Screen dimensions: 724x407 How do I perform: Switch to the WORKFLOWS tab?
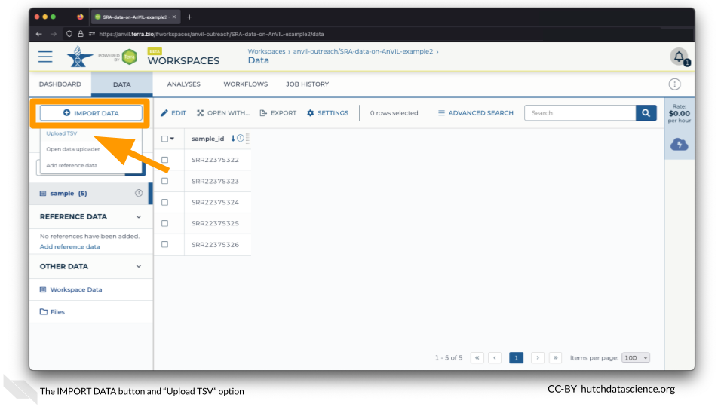[x=246, y=84]
